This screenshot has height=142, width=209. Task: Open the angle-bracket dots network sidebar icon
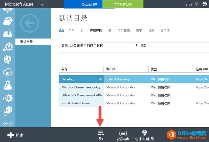[7, 123]
